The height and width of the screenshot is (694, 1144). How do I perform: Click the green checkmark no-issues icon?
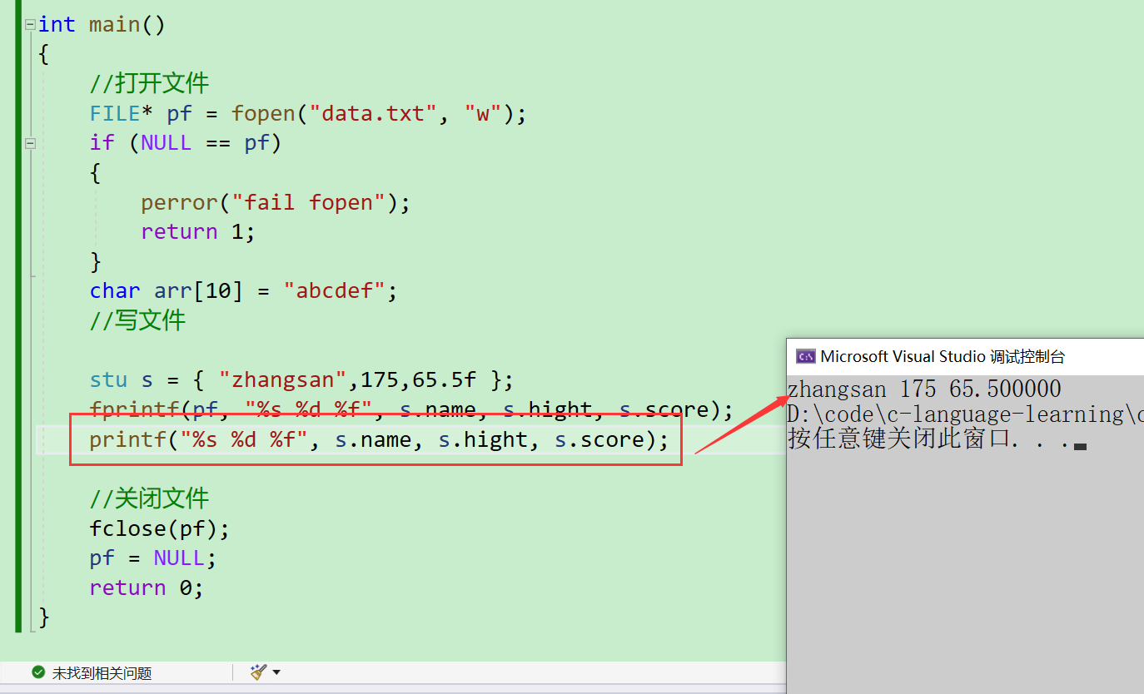click(x=37, y=672)
